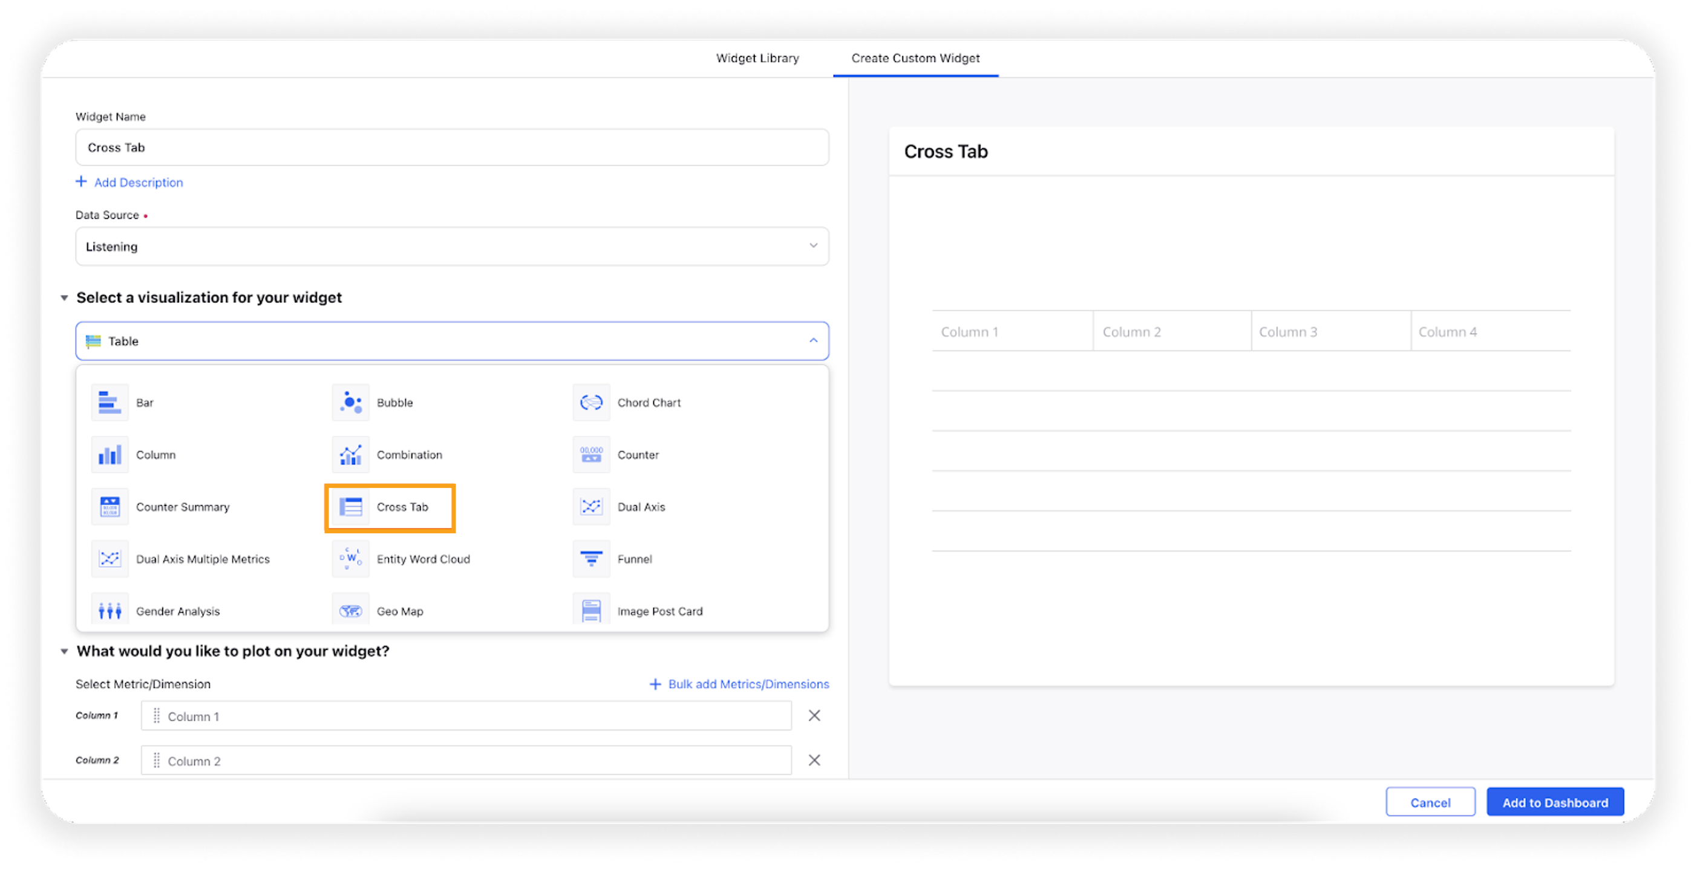Image resolution: width=1697 pixels, height=870 pixels.
Task: Click plus icon beside Bulk add Metrics/Dimensions
Action: click(655, 684)
